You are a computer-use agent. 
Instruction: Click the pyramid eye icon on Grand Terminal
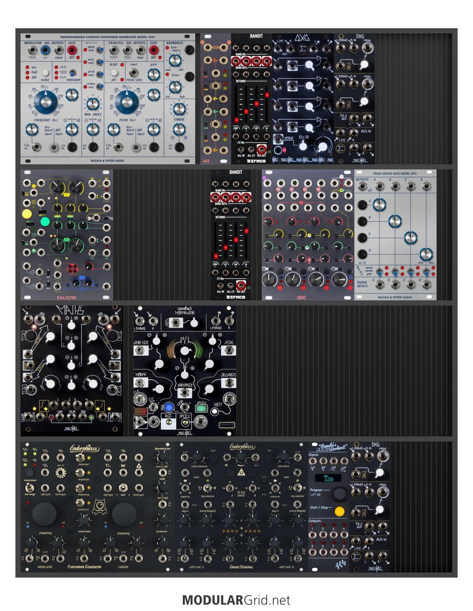pos(241,473)
